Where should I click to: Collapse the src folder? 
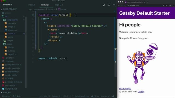coord(5,16)
